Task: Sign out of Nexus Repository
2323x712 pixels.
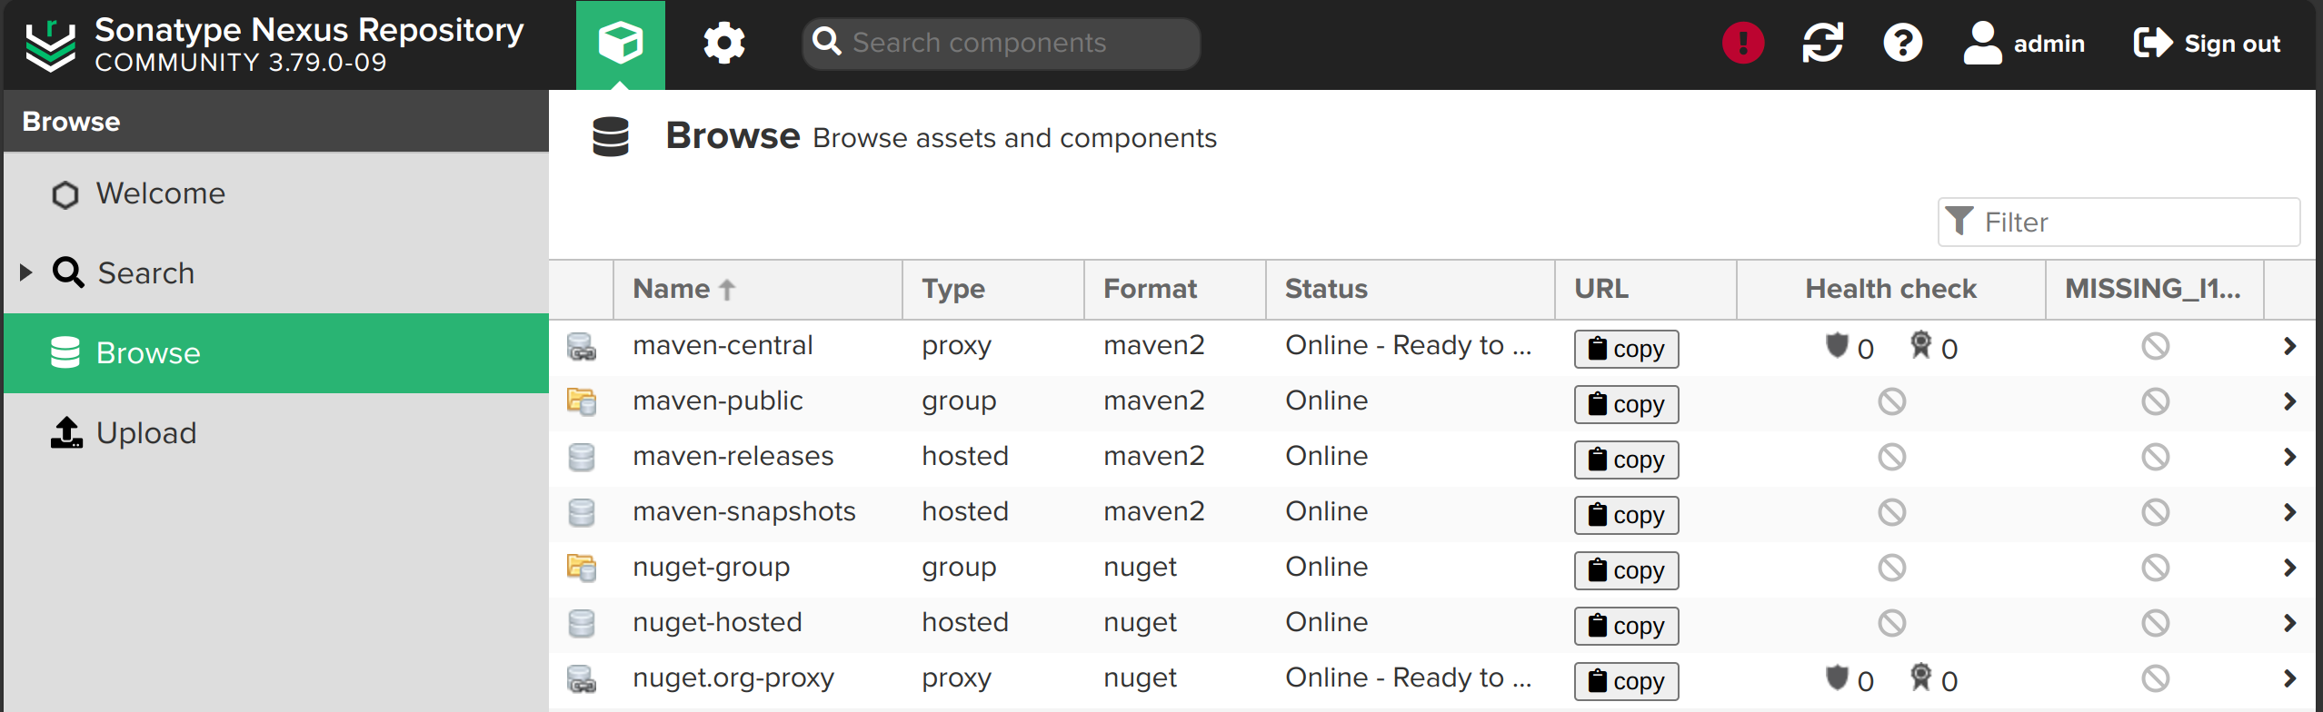Action: [2208, 43]
